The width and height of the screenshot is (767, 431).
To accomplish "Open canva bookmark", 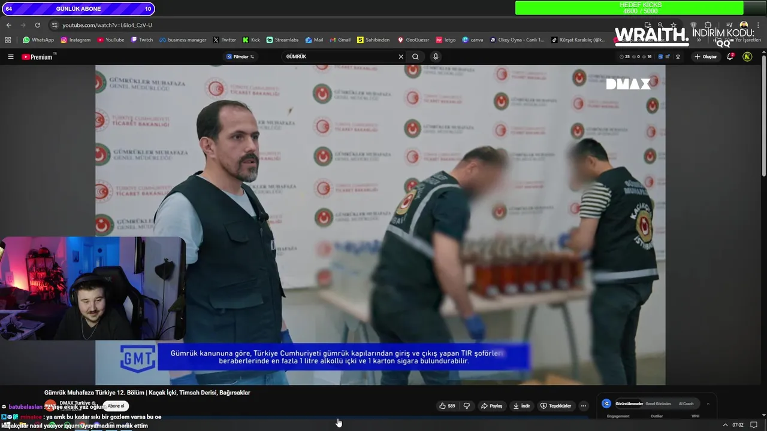I will [x=473, y=40].
